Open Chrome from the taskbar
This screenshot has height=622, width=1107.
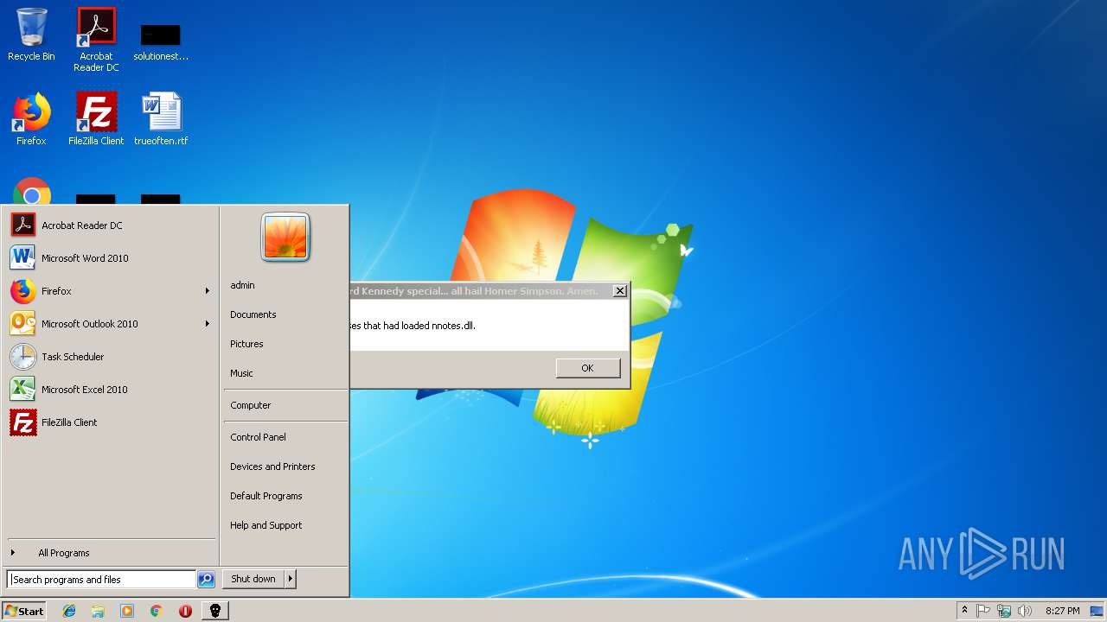[157, 611]
